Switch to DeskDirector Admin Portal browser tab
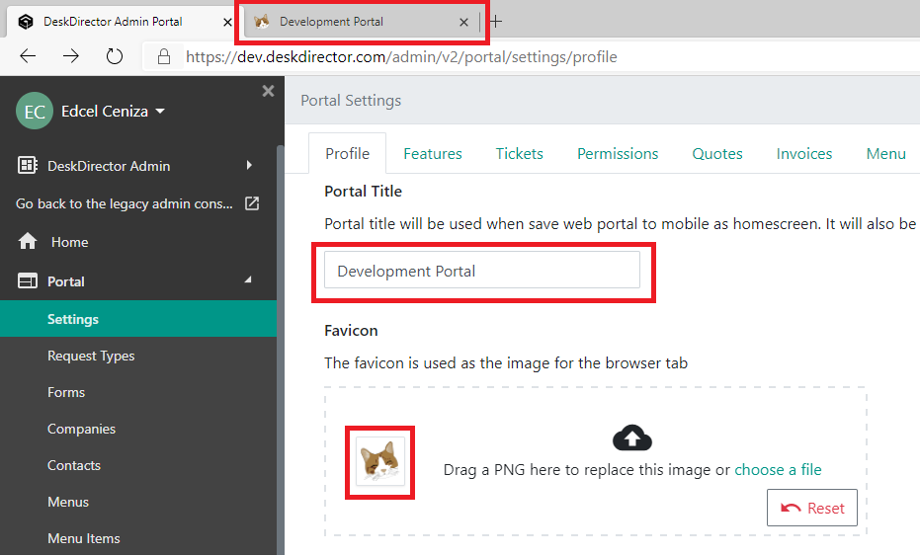This screenshot has width=920, height=556. (x=122, y=22)
